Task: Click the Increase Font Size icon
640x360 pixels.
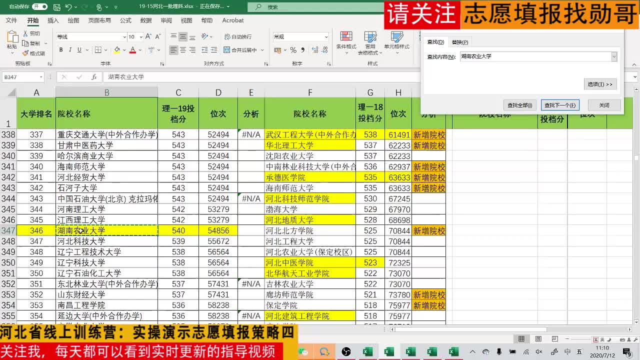Action: [149, 37]
